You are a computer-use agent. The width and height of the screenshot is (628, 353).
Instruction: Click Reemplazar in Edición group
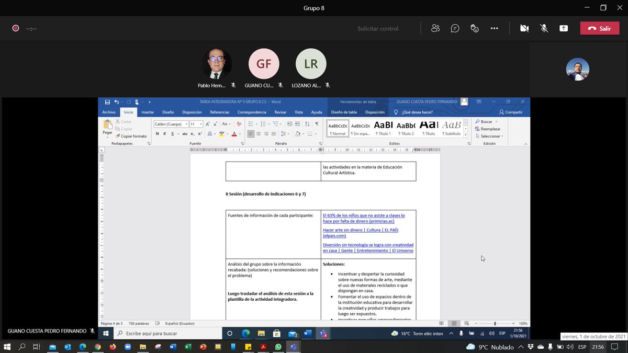[487, 129]
